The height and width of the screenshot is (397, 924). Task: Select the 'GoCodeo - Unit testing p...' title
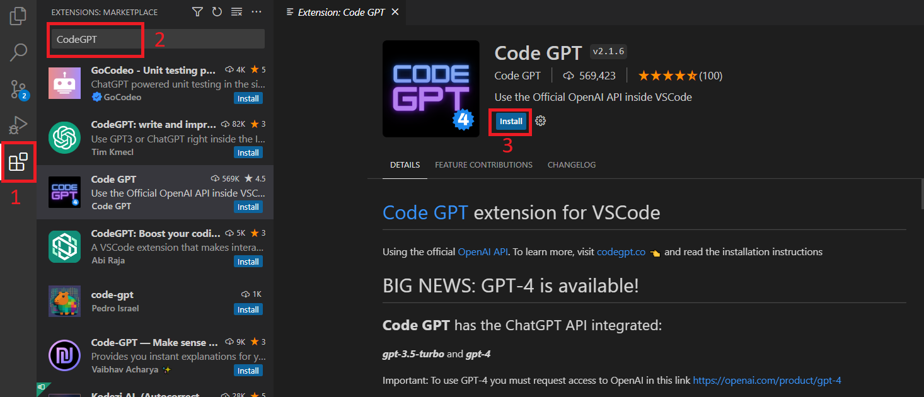click(154, 70)
